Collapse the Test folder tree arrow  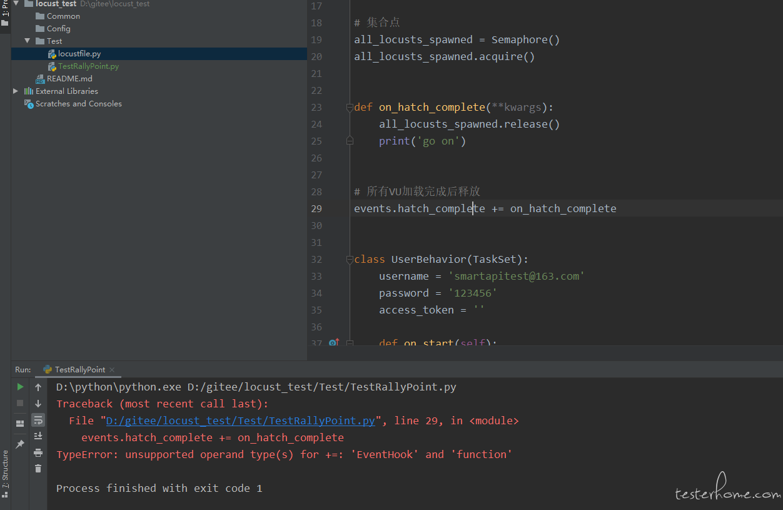click(x=27, y=41)
